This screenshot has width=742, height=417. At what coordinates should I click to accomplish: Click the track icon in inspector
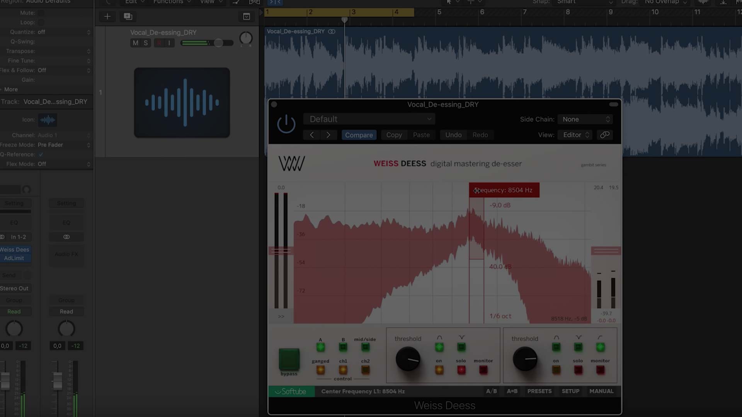pos(48,120)
